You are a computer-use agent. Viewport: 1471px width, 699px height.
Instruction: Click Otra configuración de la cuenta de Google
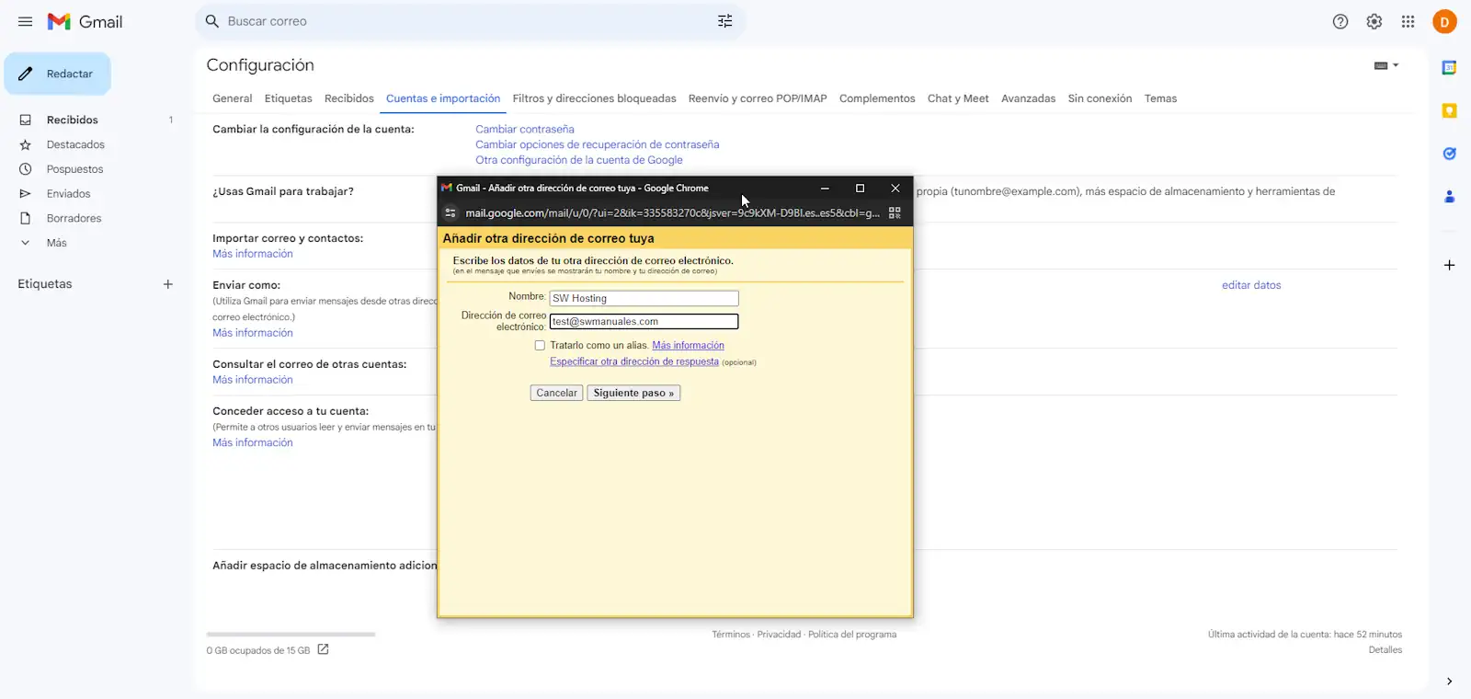[579, 160]
